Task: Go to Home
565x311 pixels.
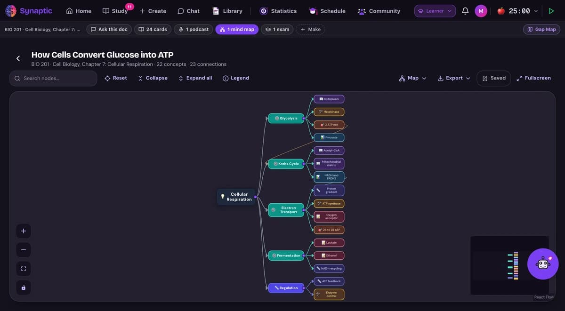Action: [79, 11]
